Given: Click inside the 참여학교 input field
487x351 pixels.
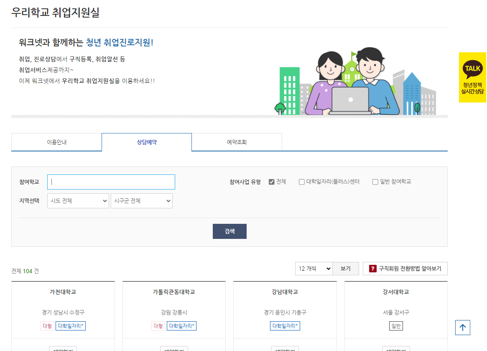Looking at the screenshot, I should (111, 182).
